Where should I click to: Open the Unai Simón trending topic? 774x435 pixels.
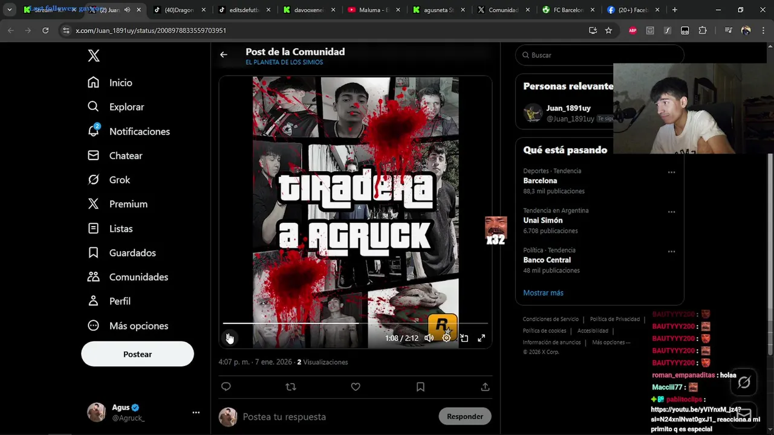(x=543, y=221)
